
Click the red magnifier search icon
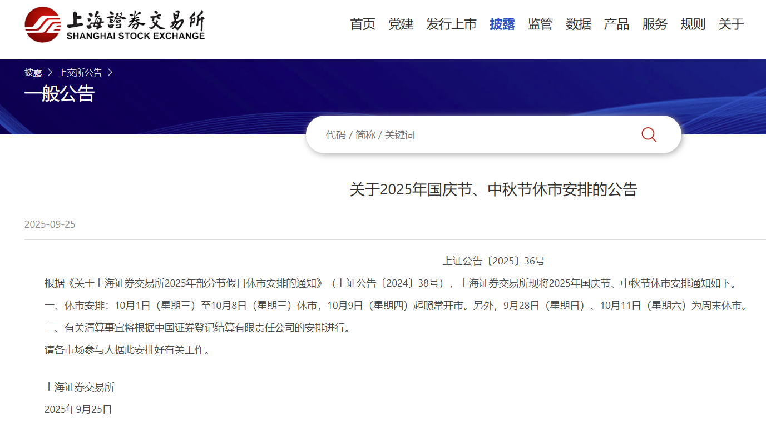tap(649, 134)
